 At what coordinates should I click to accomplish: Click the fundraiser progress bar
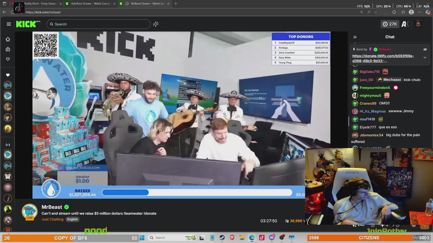[x=197, y=192]
